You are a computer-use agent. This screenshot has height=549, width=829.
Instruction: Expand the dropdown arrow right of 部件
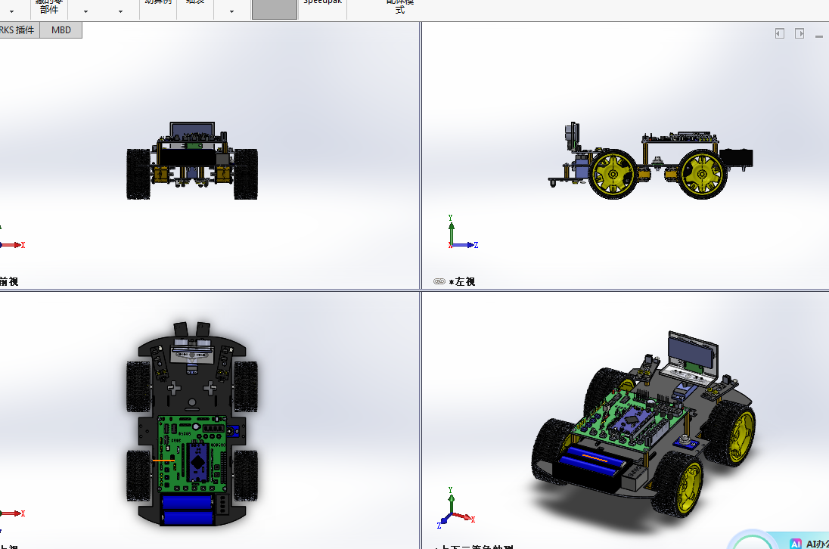[85, 11]
